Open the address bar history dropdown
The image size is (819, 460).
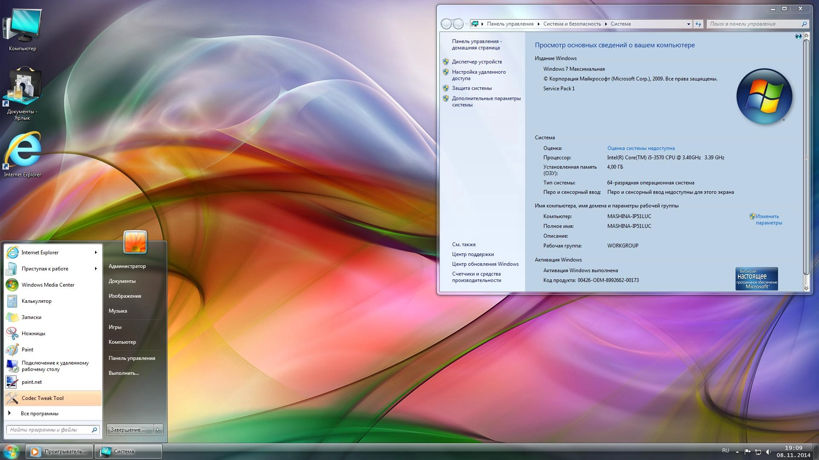688,24
